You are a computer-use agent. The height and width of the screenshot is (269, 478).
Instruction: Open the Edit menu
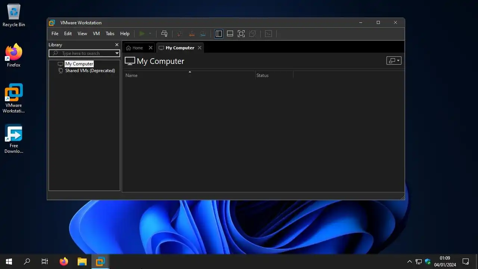[68, 34]
